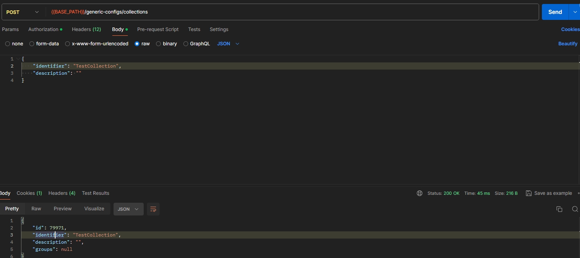Select the request Body tab

click(119, 29)
